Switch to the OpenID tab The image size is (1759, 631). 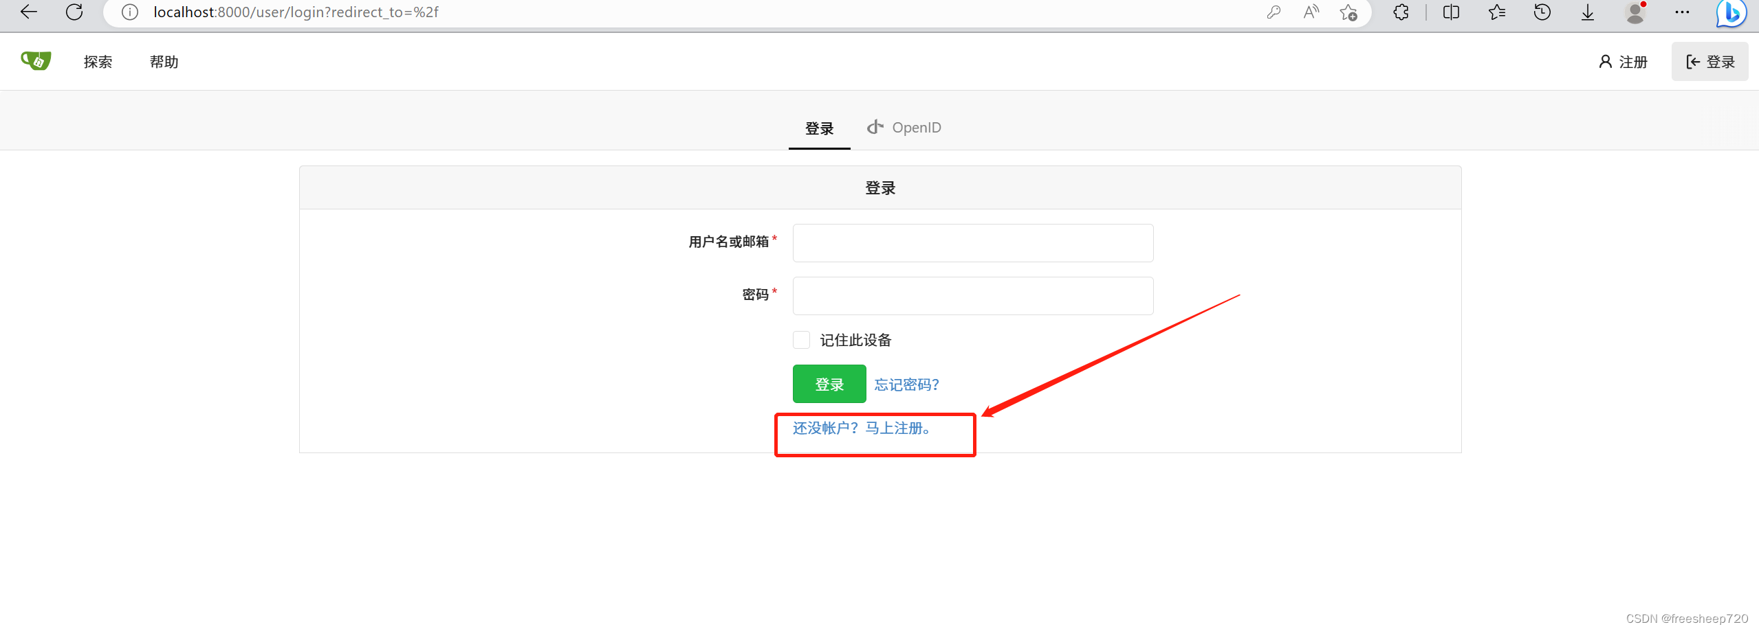(904, 128)
